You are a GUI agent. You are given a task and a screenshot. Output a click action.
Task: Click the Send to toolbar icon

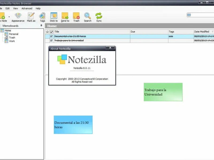(65, 17)
